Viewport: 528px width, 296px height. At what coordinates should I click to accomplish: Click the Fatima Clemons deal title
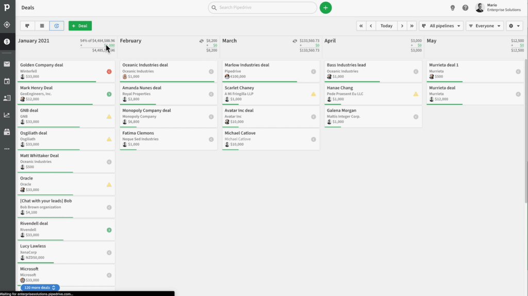[138, 133]
